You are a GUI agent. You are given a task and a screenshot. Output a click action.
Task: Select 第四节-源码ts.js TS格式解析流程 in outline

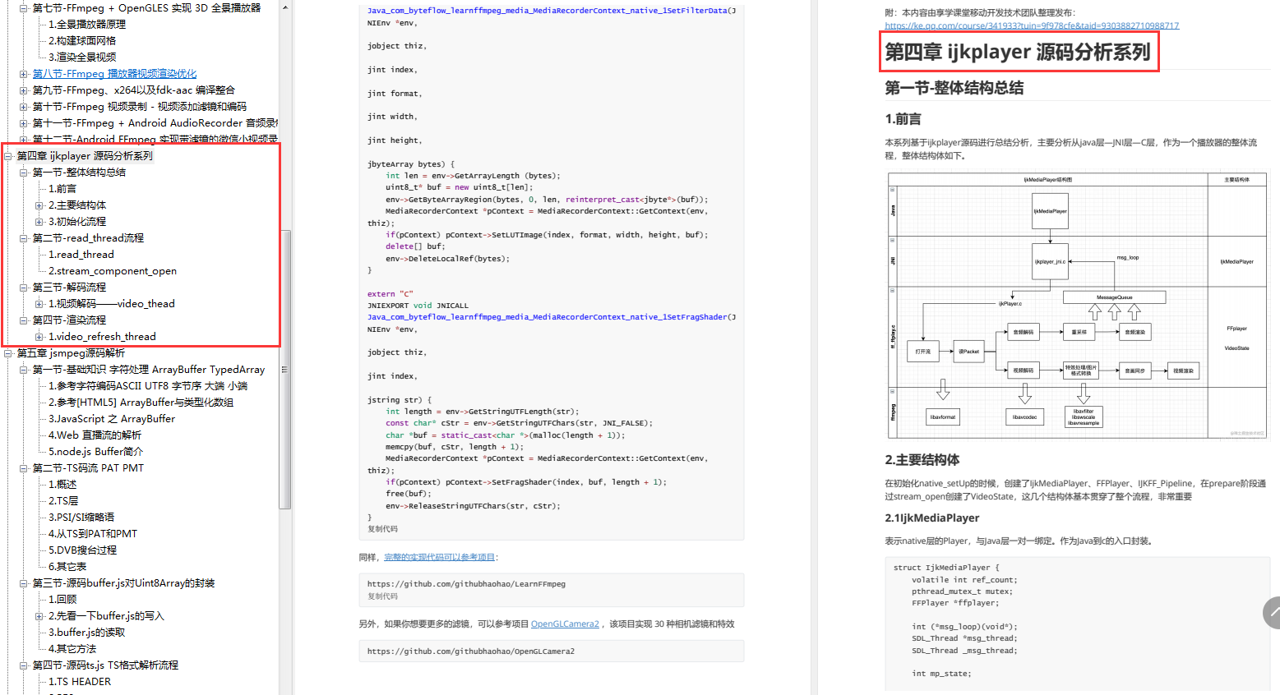click(x=105, y=665)
